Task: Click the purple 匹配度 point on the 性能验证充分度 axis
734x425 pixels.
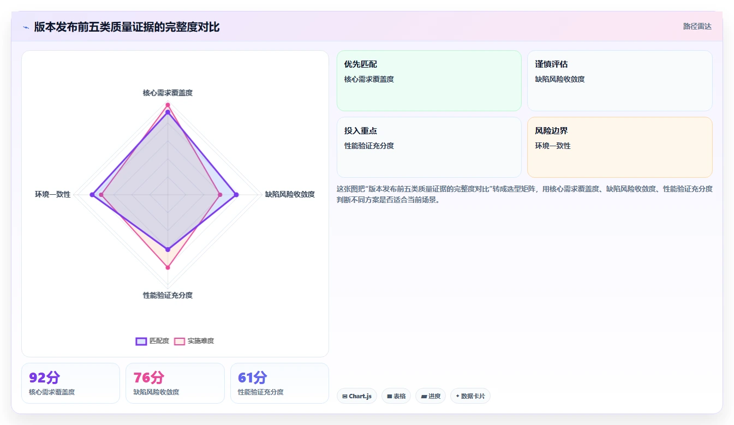Action: (168, 250)
